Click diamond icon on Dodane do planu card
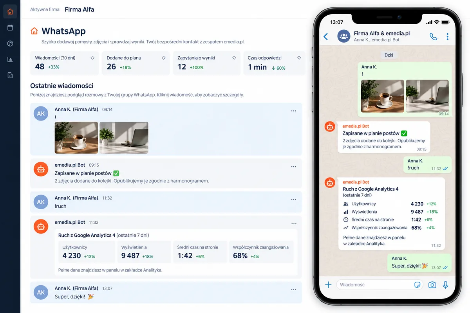 click(x=163, y=58)
